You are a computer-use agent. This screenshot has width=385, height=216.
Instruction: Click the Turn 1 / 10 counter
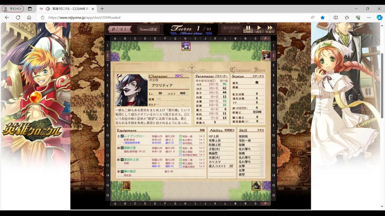191,28
